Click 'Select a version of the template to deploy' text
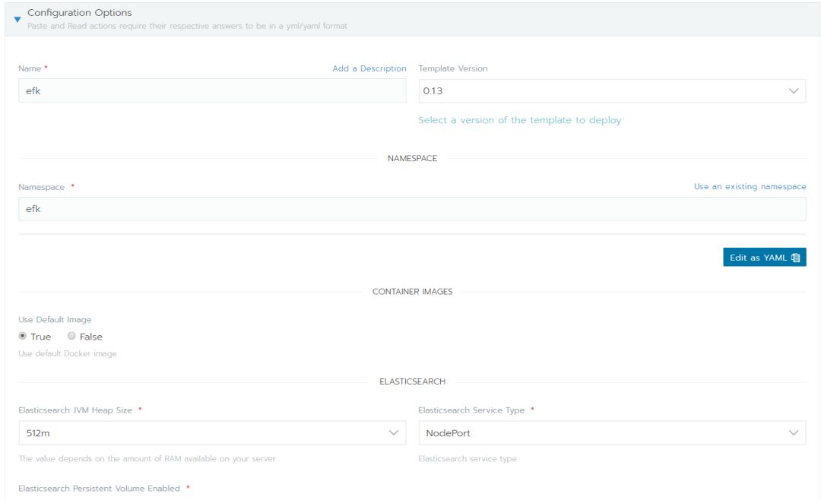 (519, 120)
